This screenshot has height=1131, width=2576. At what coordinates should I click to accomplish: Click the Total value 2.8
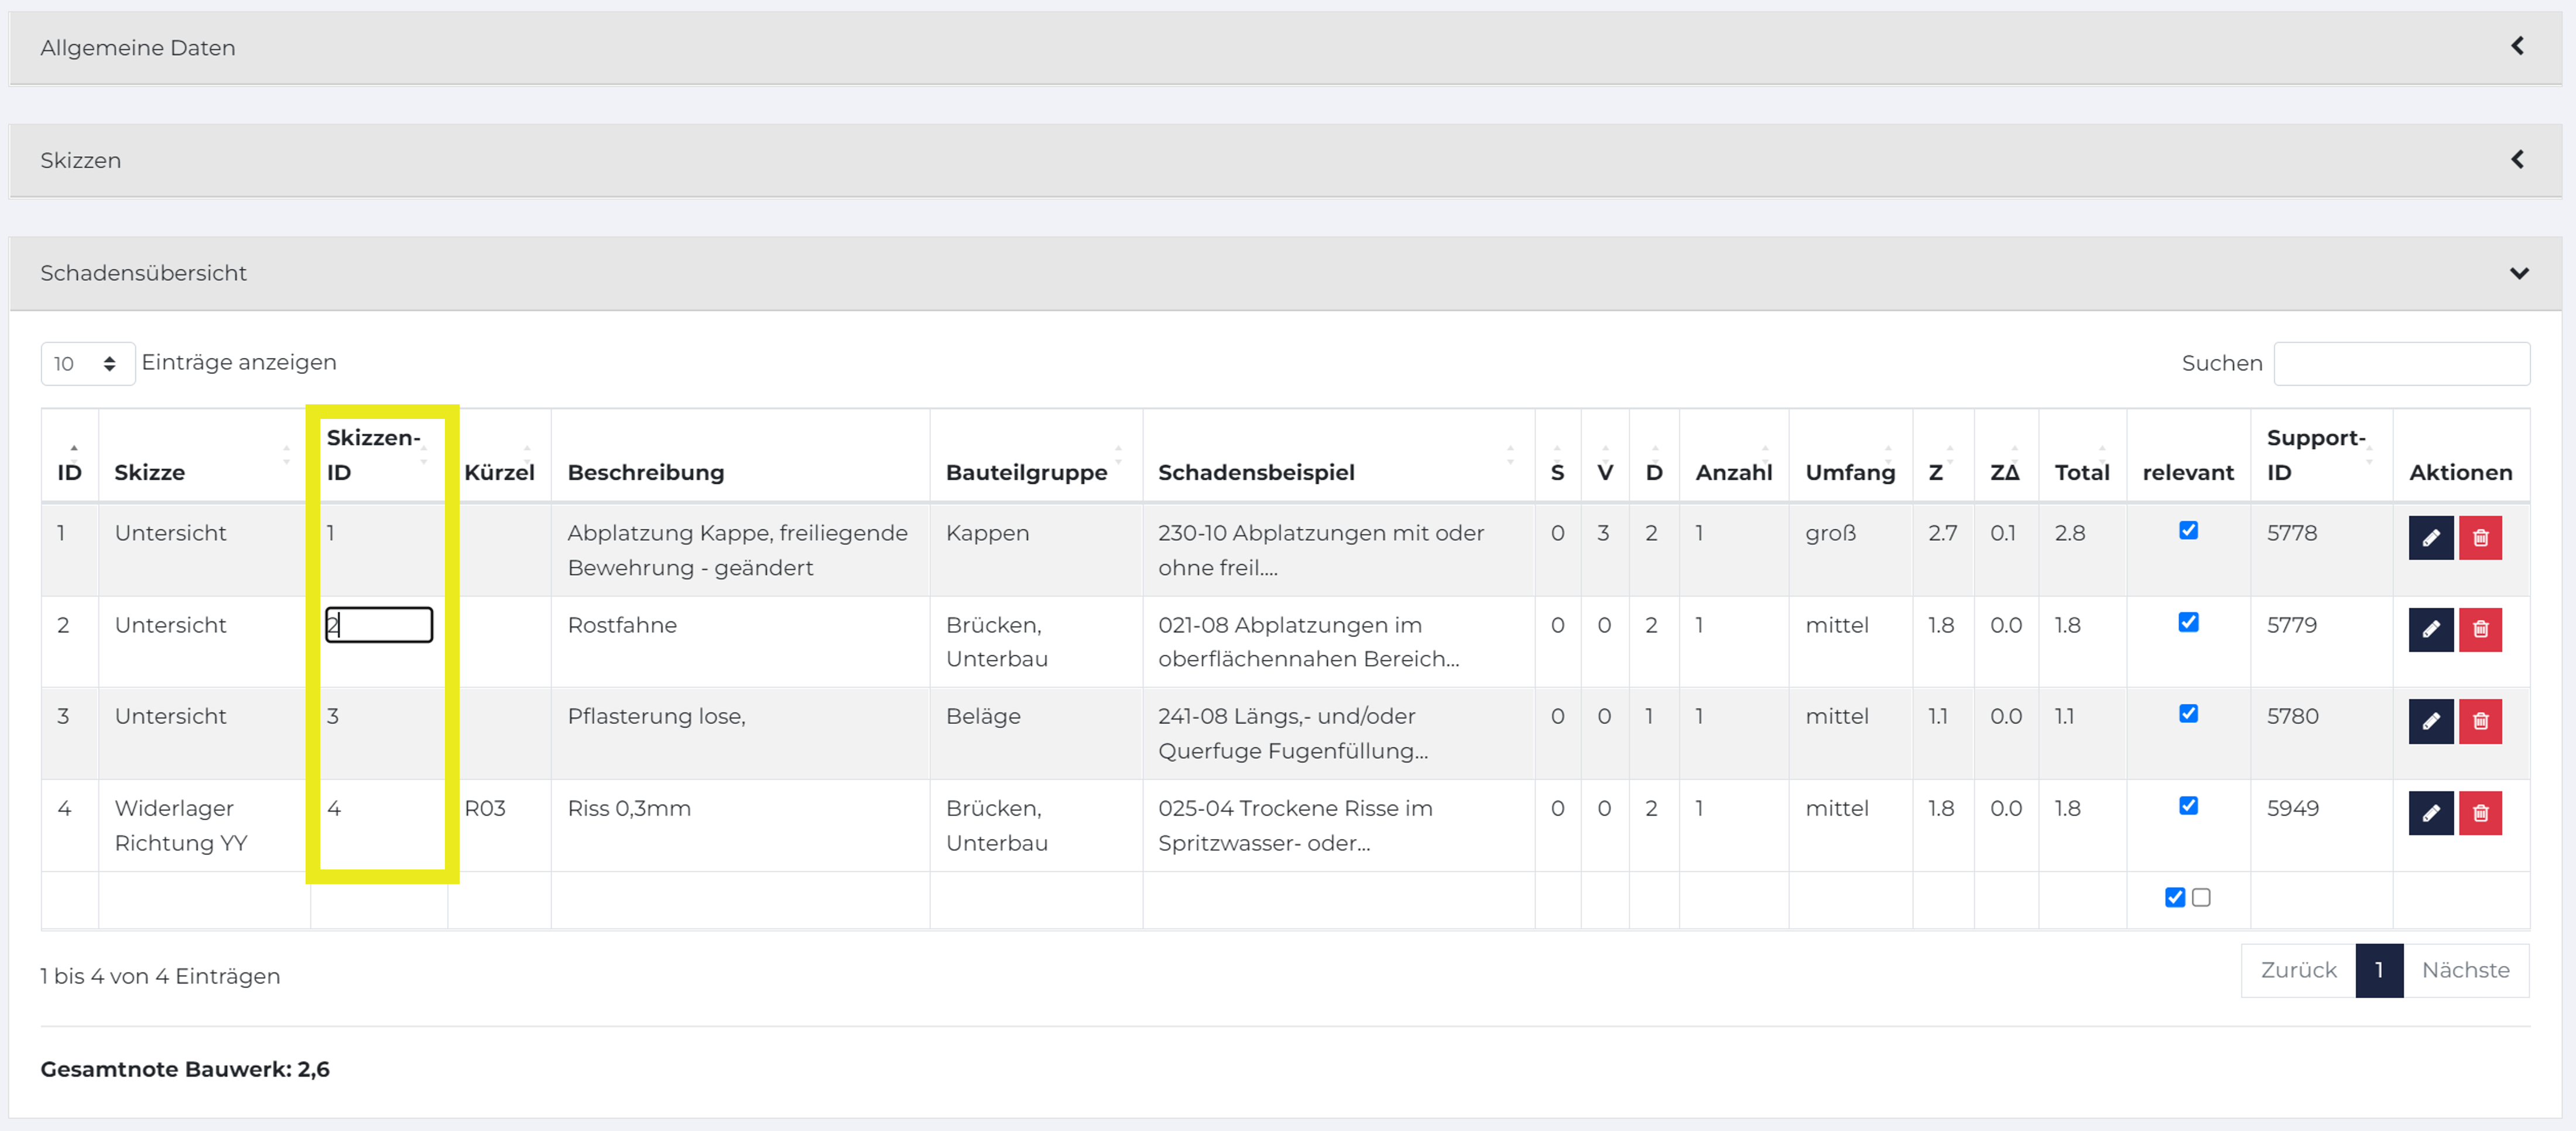click(2069, 532)
